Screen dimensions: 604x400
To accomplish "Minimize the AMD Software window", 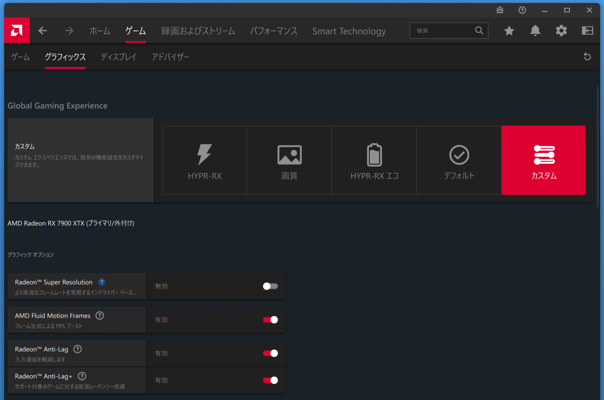I will (x=545, y=10).
